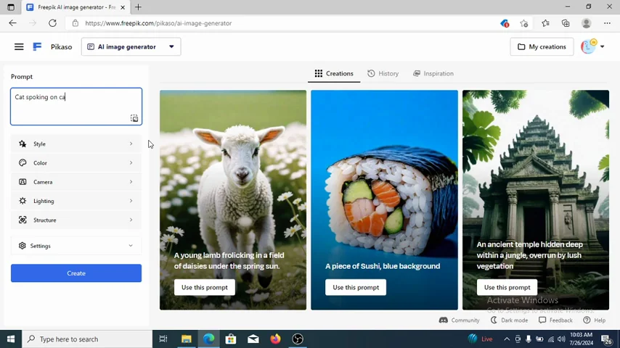Use the young lamb prompt
The image size is (620, 348).
coord(205,287)
